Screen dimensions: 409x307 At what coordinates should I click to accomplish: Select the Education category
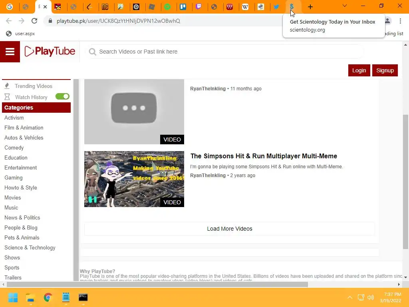[x=16, y=157]
